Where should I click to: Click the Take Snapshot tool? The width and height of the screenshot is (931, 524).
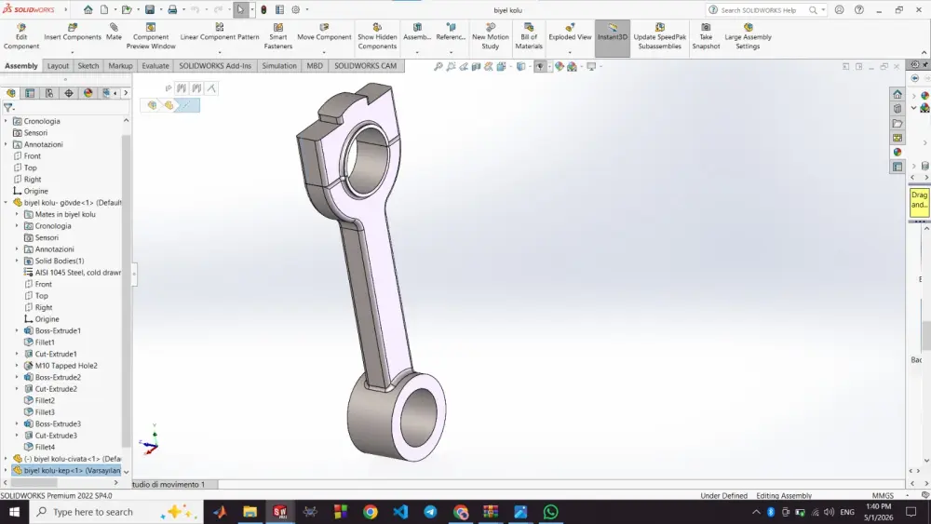[706, 36]
